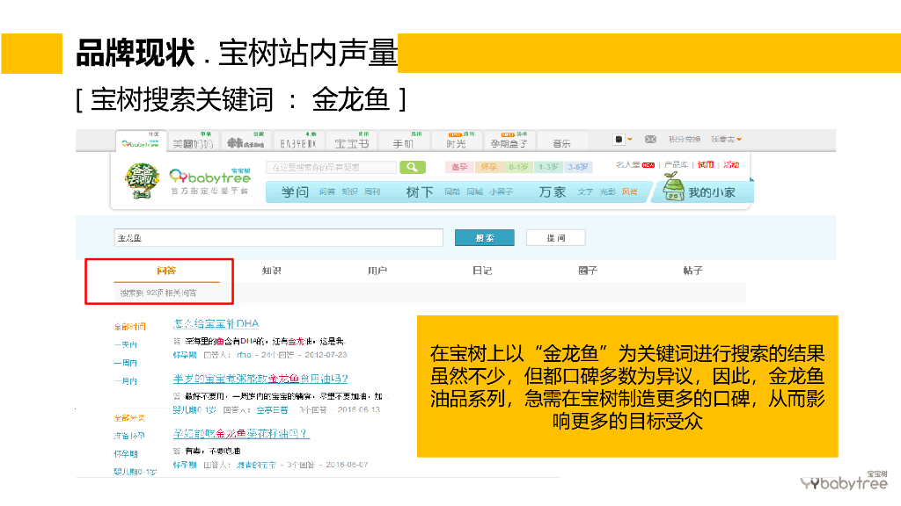Image resolution: width=901 pixels, height=506 pixels.
Task: Click 文字 in the 万家 nav group
Action: 585,192
